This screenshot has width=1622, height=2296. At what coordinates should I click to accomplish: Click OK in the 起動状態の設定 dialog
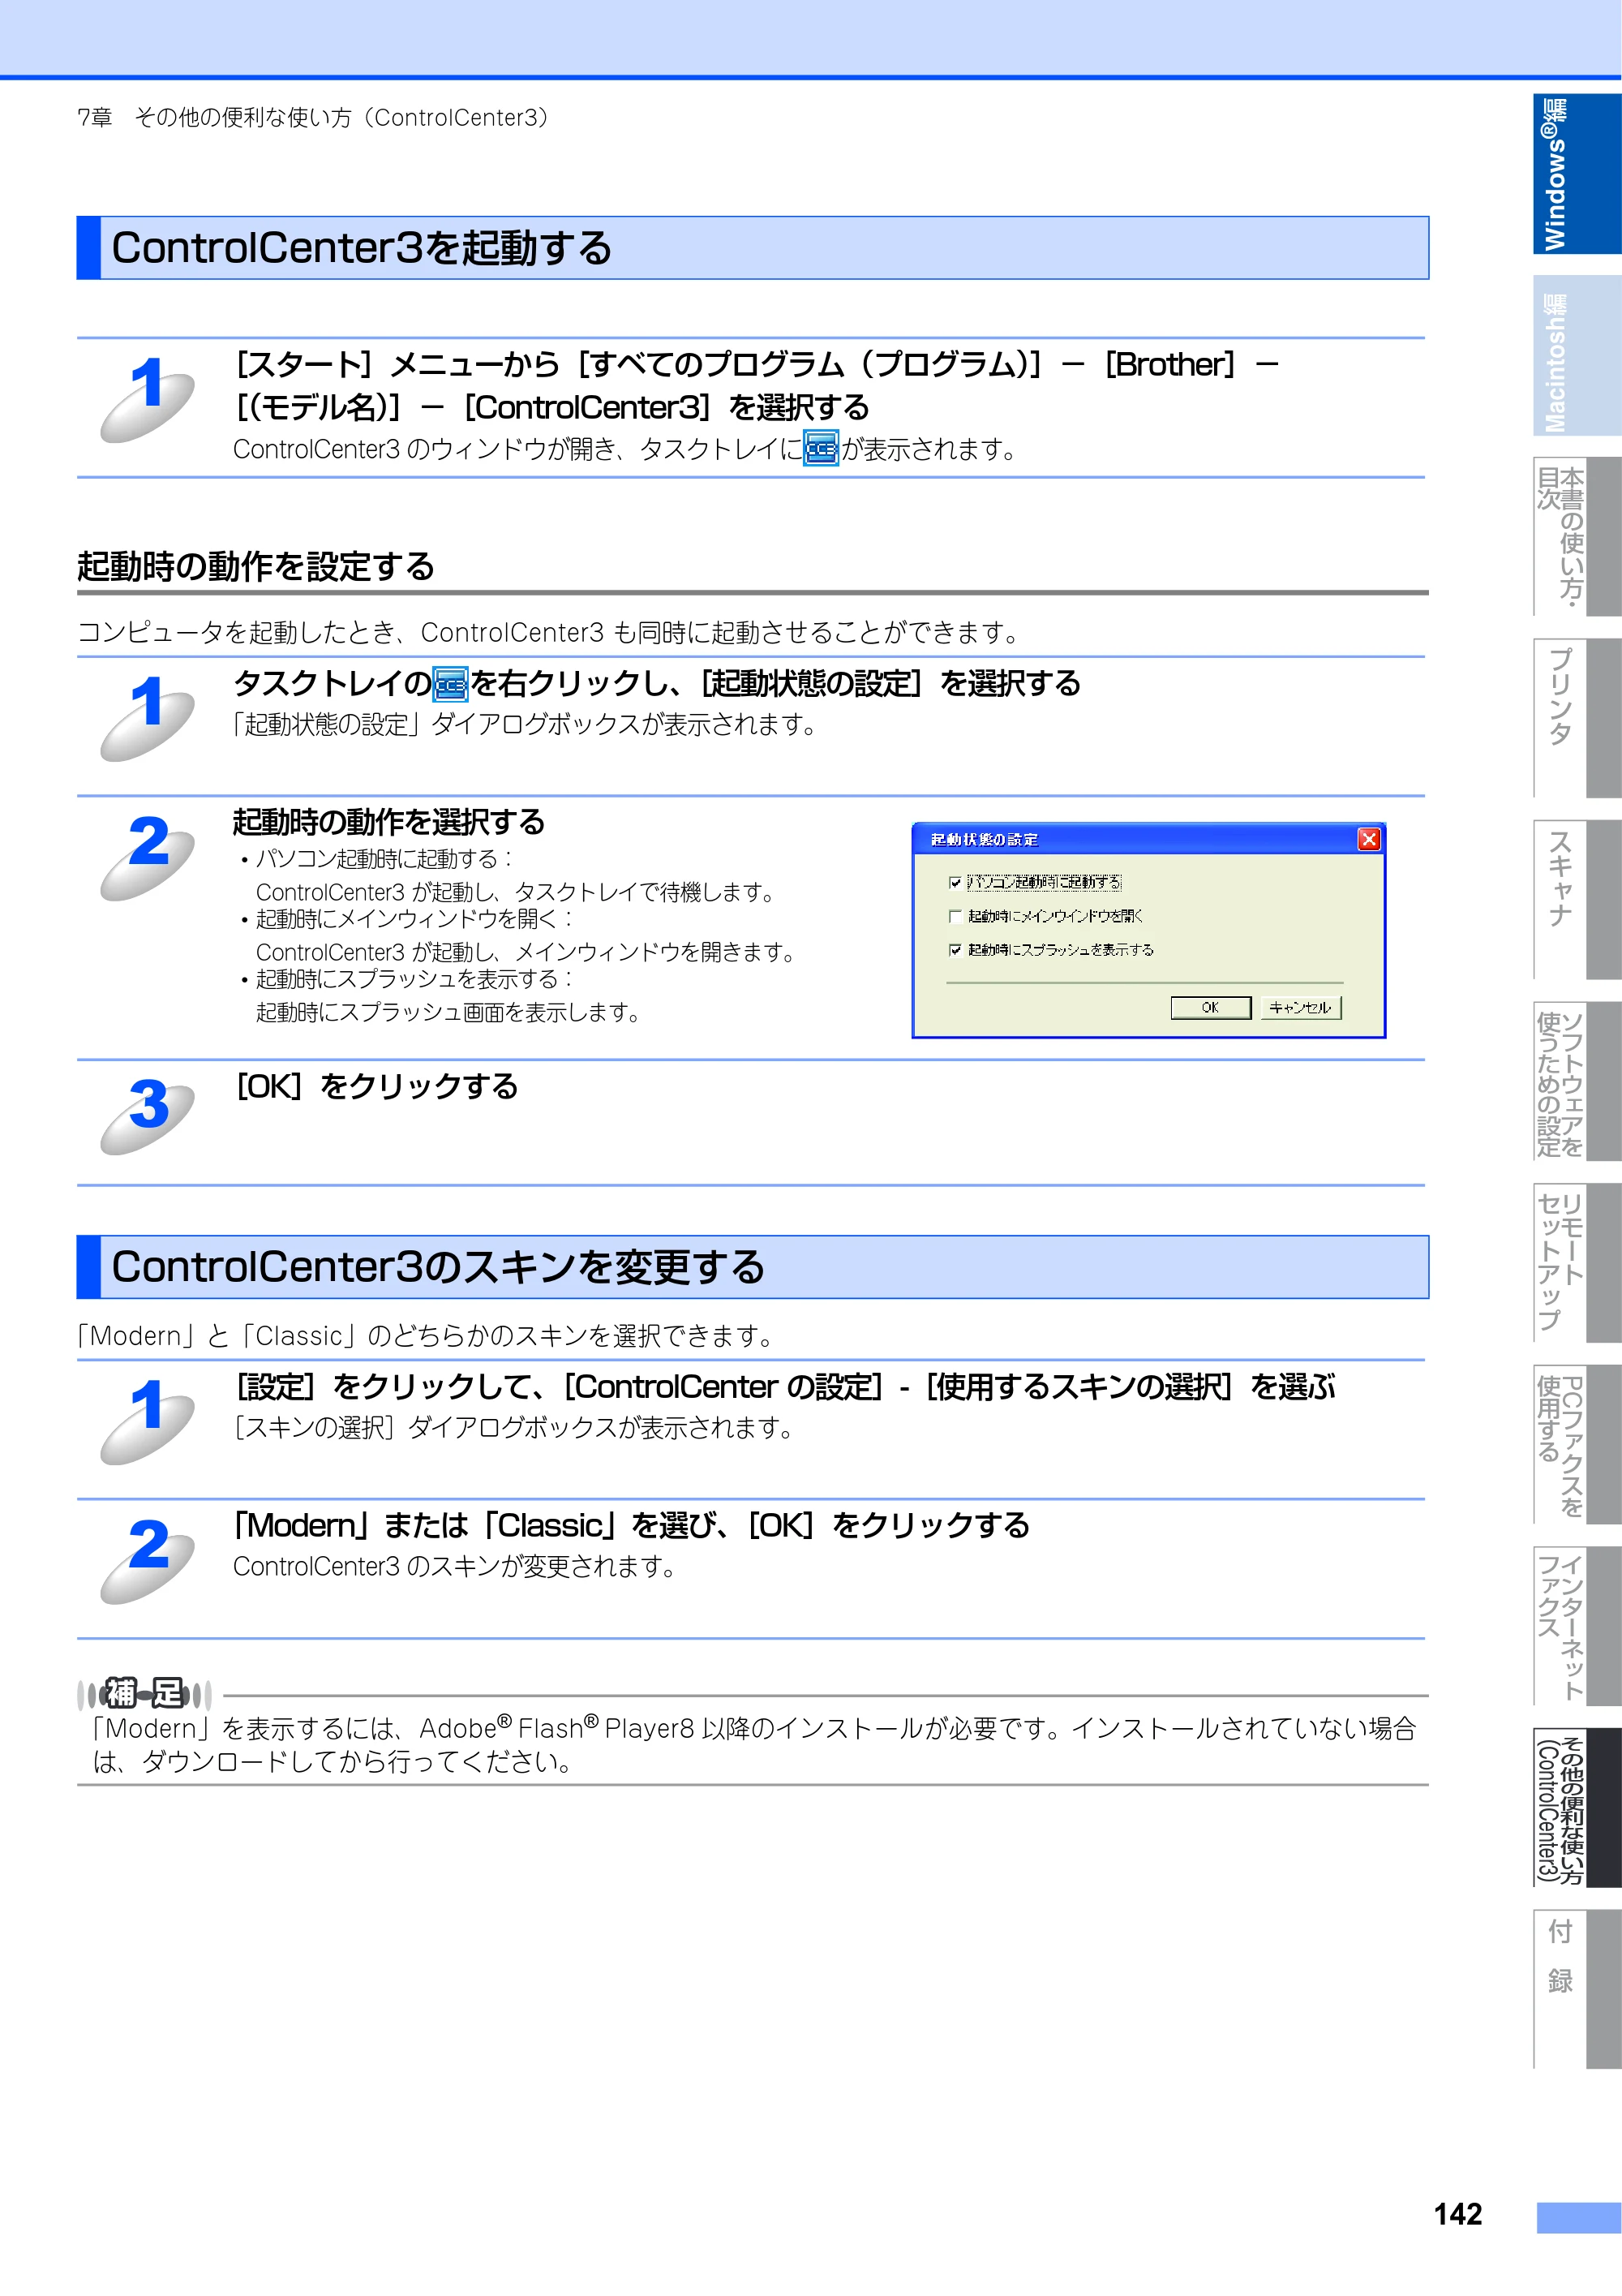1210,1007
